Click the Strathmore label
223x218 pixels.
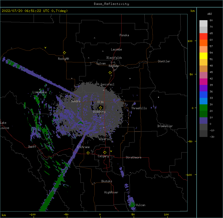pyautogui.click(x=133, y=157)
